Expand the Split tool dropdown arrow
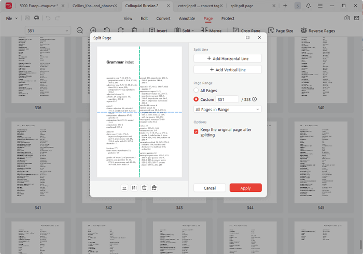The image size is (363, 254). coord(192,31)
